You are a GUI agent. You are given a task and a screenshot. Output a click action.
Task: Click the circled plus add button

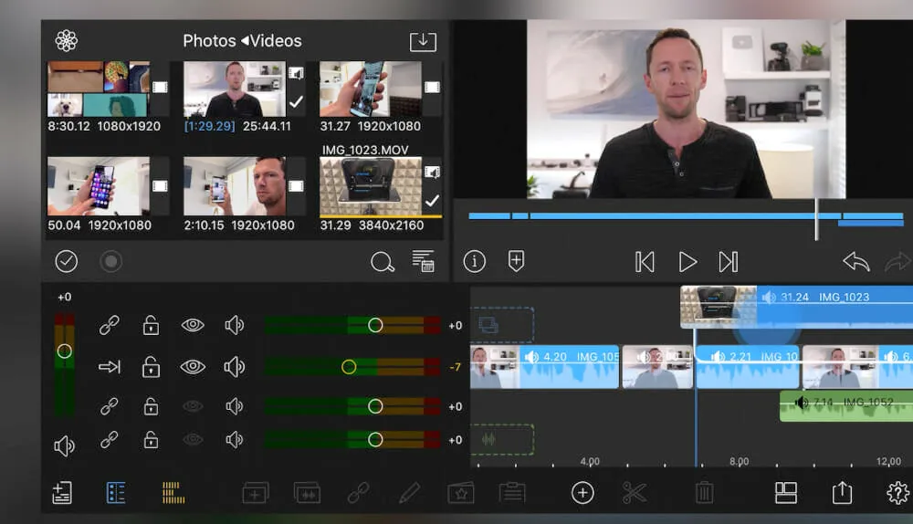pyautogui.click(x=582, y=493)
